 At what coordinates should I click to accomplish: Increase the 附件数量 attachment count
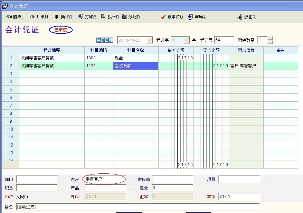click(x=270, y=38)
